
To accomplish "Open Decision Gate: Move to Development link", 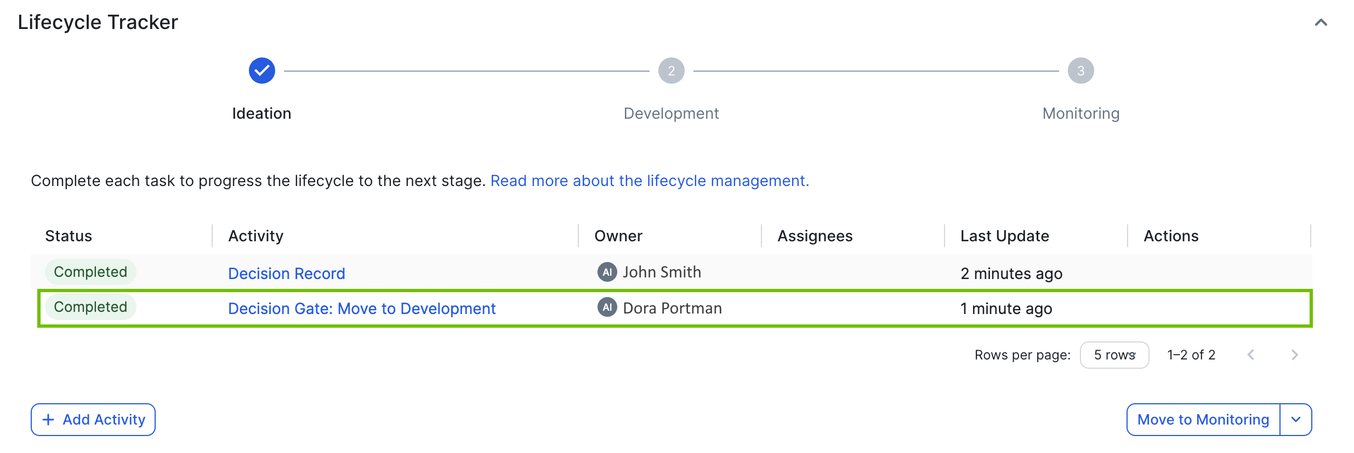I will click(362, 309).
